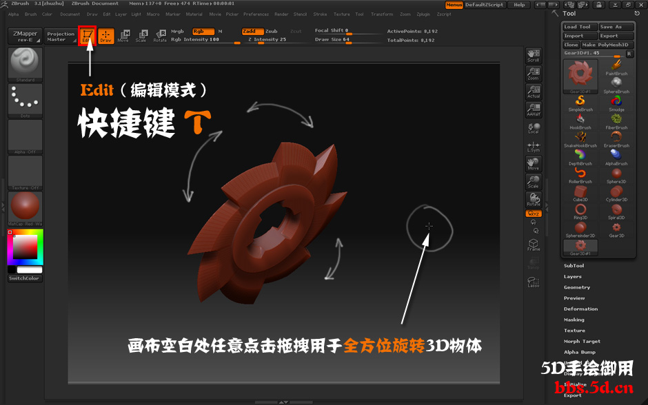The width and height of the screenshot is (648, 405).
Task: Click the Move icon on the right shelf
Action: pos(534,164)
